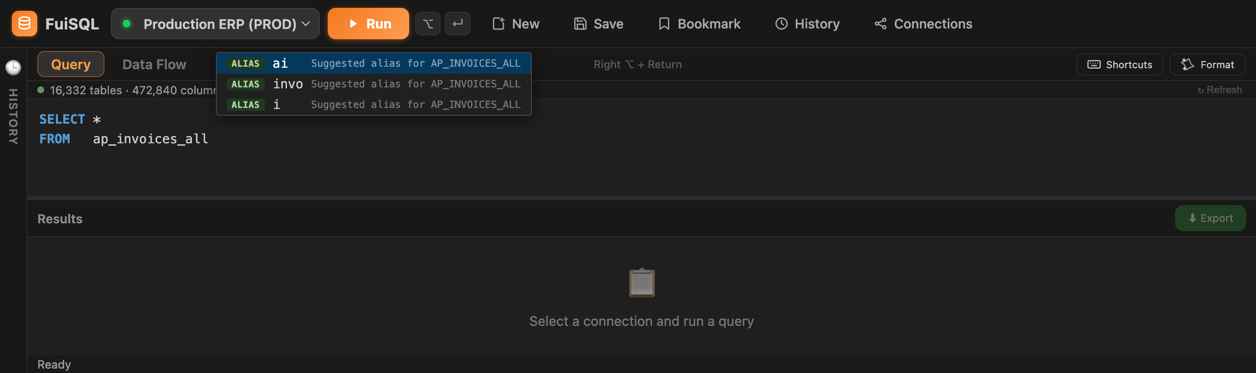Open the History panel from the toolbar
The image size is (1256, 373).
(808, 24)
